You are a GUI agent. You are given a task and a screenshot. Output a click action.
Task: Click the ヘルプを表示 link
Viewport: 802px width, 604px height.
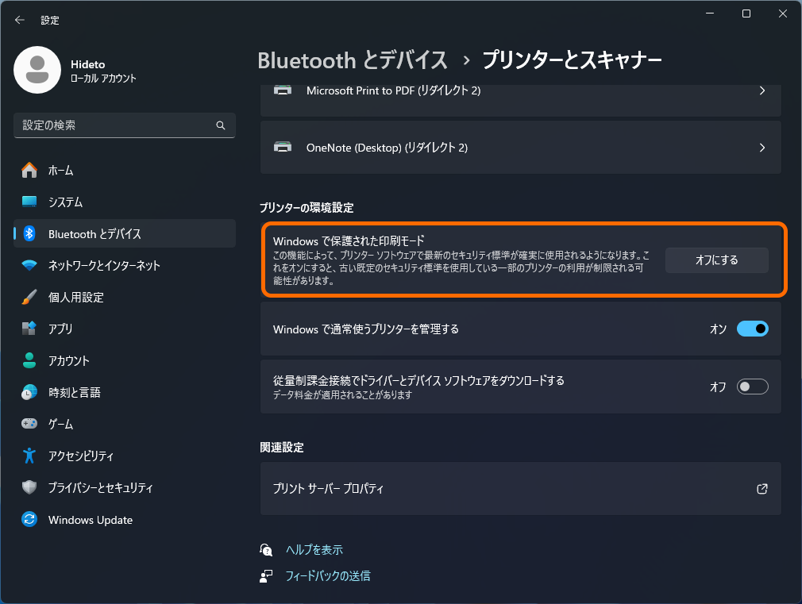tap(311, 549)
